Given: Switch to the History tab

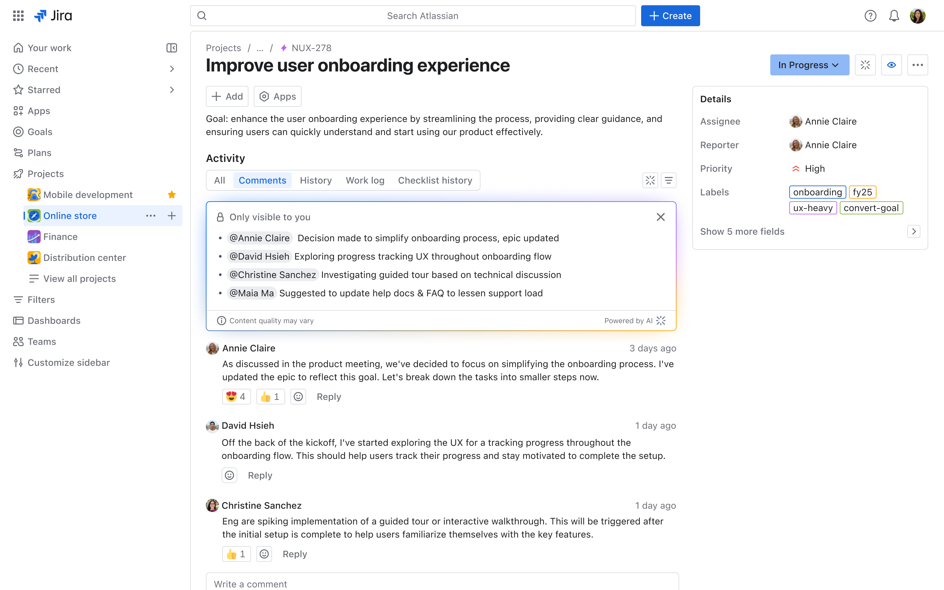Looking at the screenshot, I should pyautogui.click(x=316, y=180).
